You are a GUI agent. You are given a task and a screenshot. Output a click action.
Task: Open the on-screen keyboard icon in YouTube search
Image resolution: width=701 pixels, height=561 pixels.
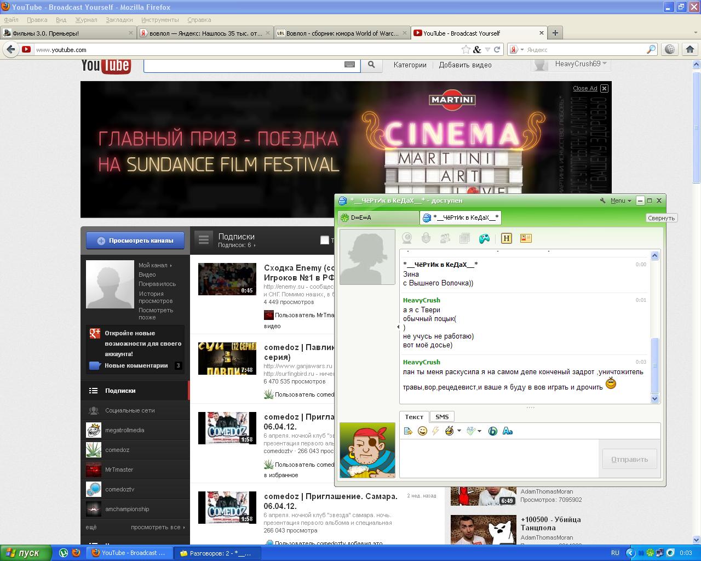point(349,65)
